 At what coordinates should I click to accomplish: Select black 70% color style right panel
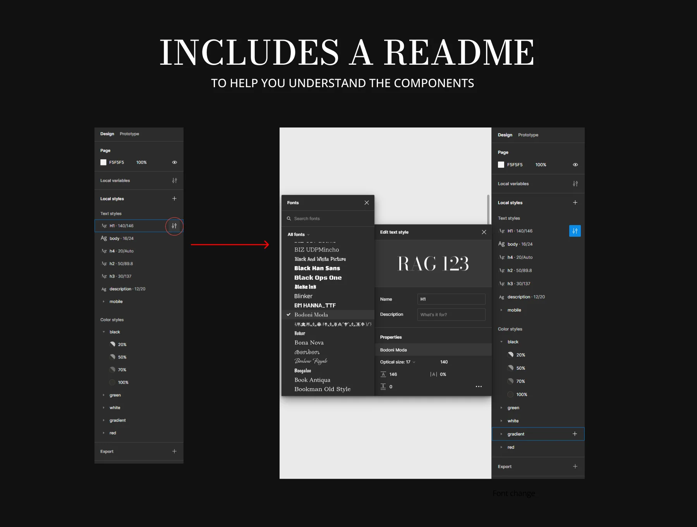517,381
